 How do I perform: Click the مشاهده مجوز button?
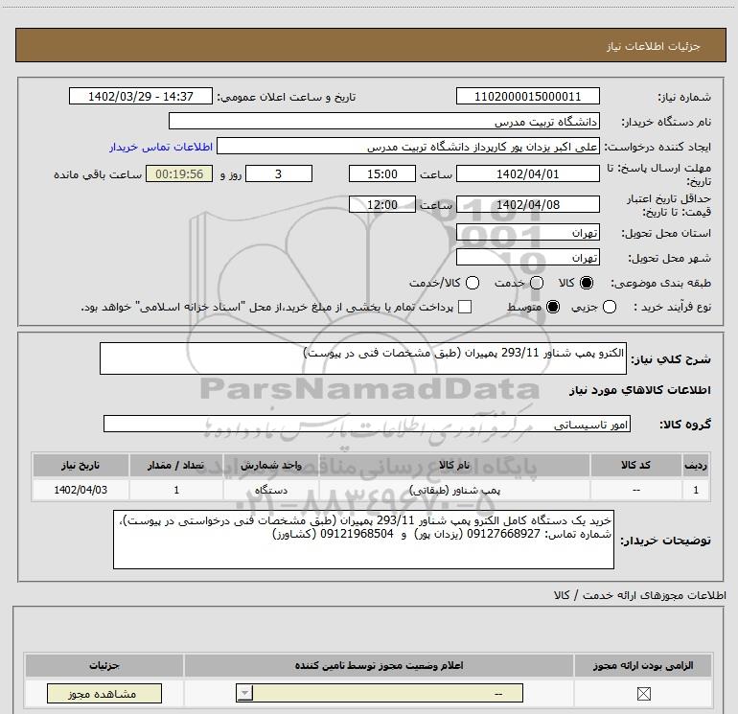(104, 694)
